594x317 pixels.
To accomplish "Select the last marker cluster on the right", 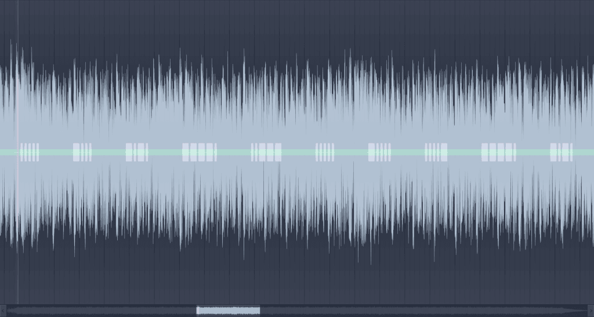I will [x=561, y=152].
